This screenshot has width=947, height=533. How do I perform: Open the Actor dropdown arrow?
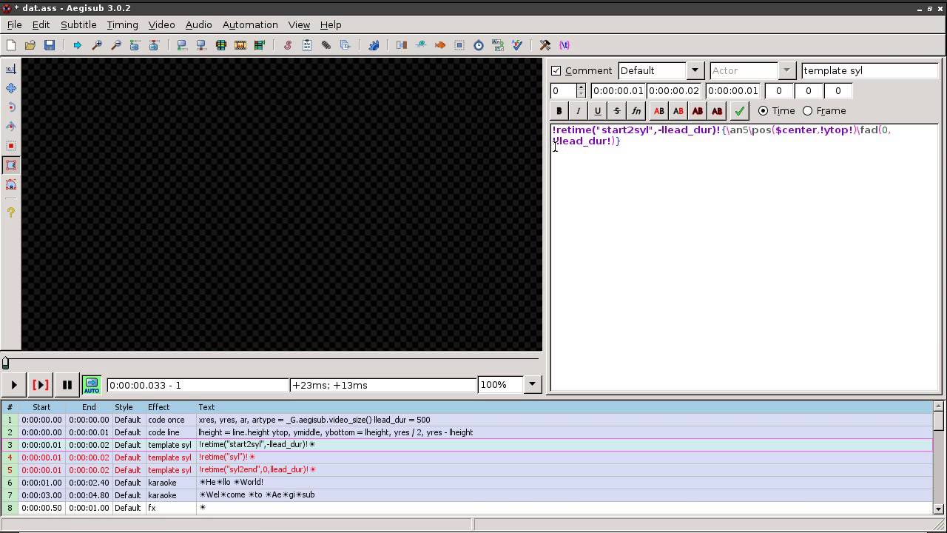(x=786, y=70)
